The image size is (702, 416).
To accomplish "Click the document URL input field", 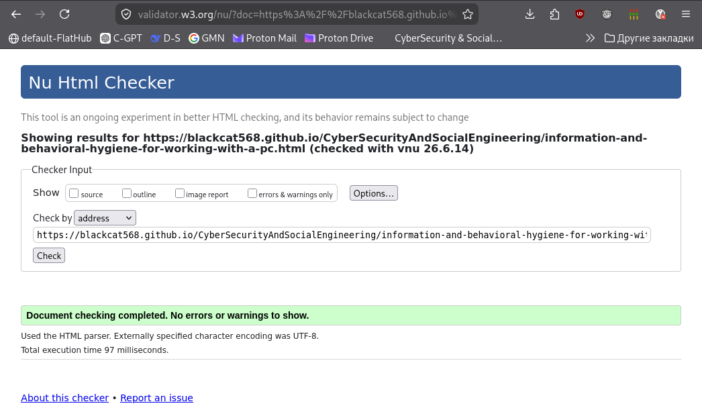I will click(342, 235).
